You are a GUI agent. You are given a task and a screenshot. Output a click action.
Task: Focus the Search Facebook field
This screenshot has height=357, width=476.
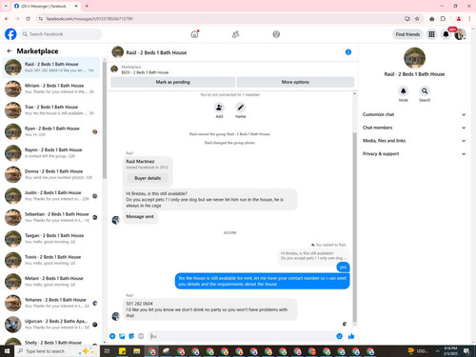(61, 34)
